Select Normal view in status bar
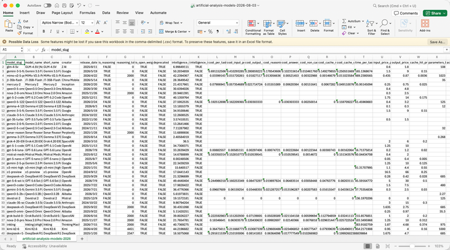Image resolution: width=450 pixels, height=250 pixels. point(367,246)
